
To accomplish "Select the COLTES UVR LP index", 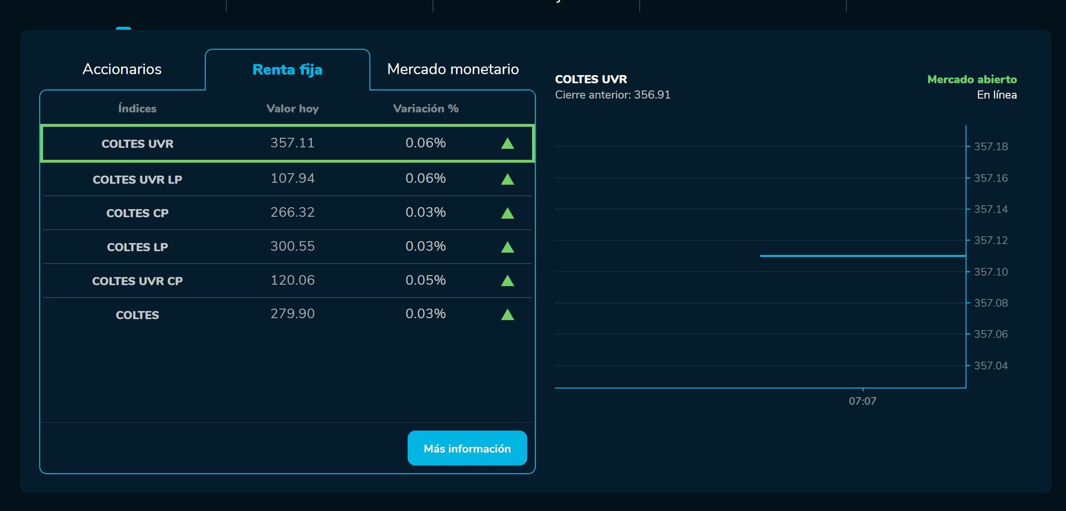I will point(137,180).
